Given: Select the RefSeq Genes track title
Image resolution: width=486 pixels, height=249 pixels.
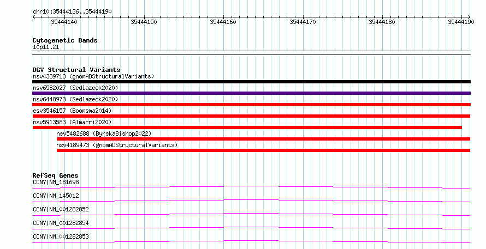Looking at the screenshot, I should (55, 175).
